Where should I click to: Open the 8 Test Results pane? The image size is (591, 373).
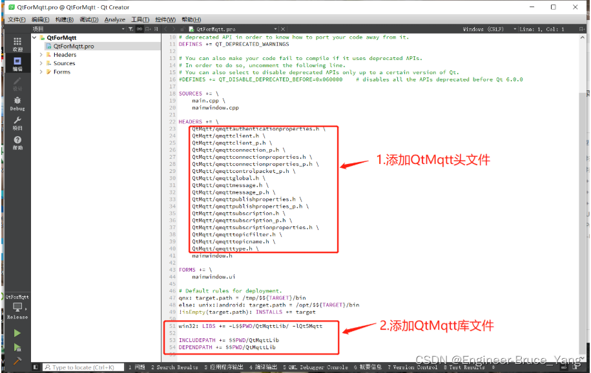pyautogui.click(x=464, y=367)
